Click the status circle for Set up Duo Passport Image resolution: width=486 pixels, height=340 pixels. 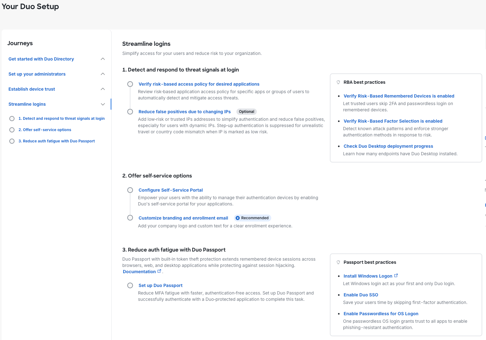click(x=130, y=285)
